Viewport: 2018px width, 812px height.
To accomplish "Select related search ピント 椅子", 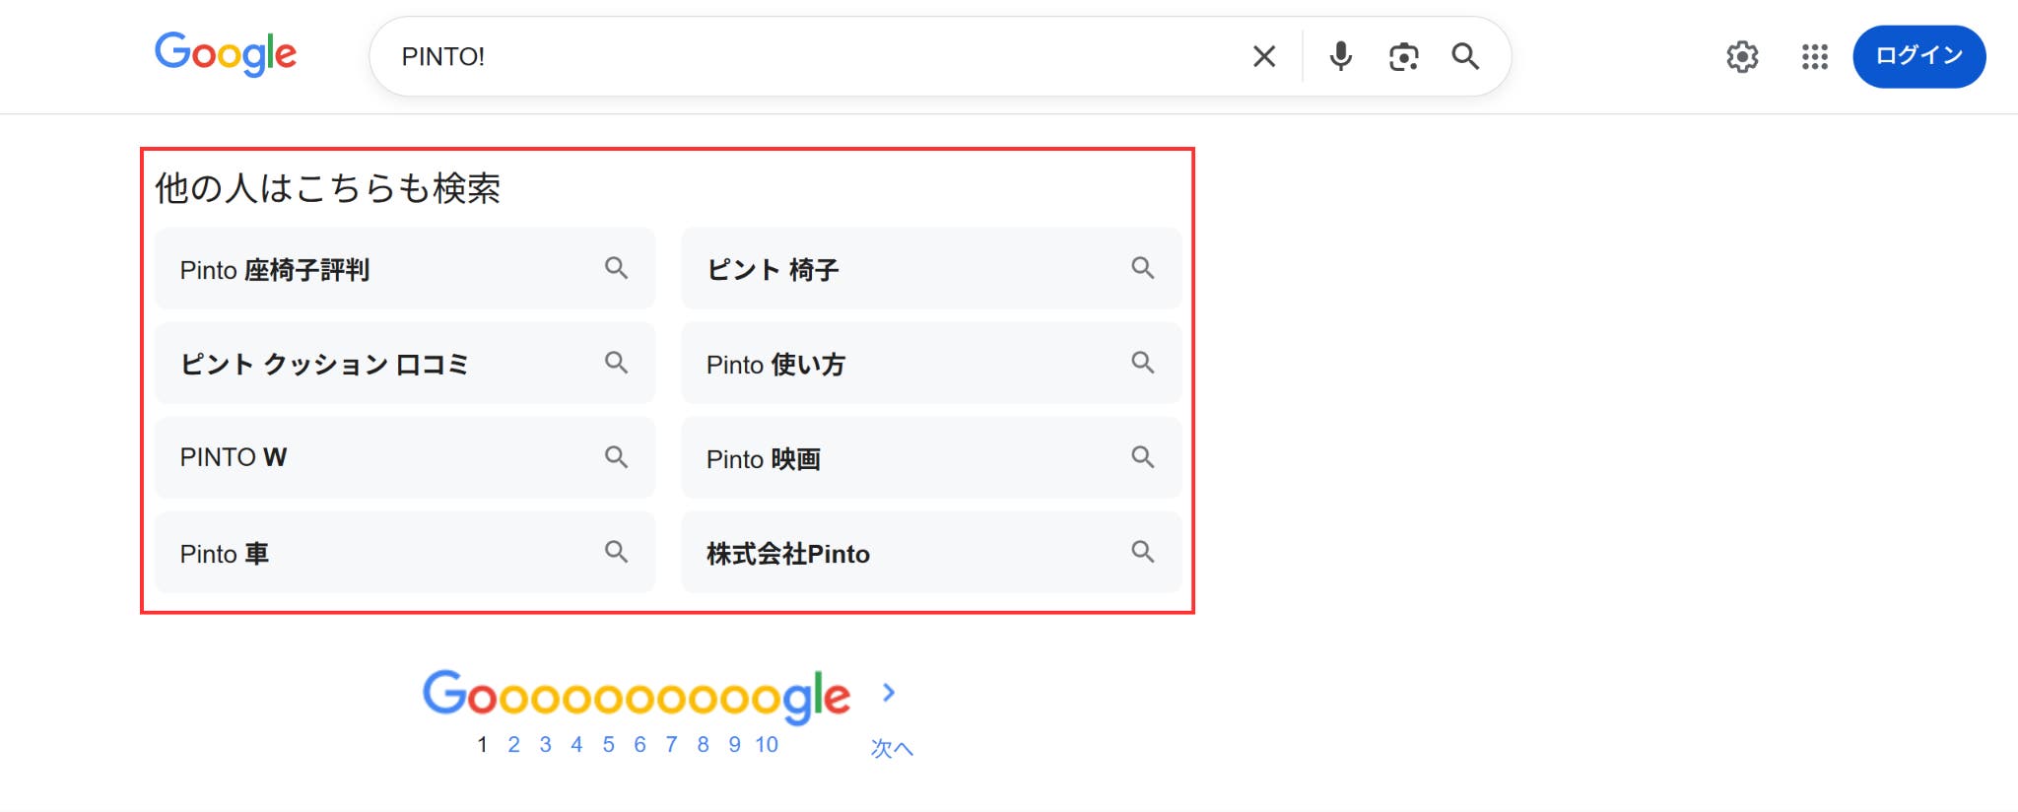I will [x=931, y=268].
